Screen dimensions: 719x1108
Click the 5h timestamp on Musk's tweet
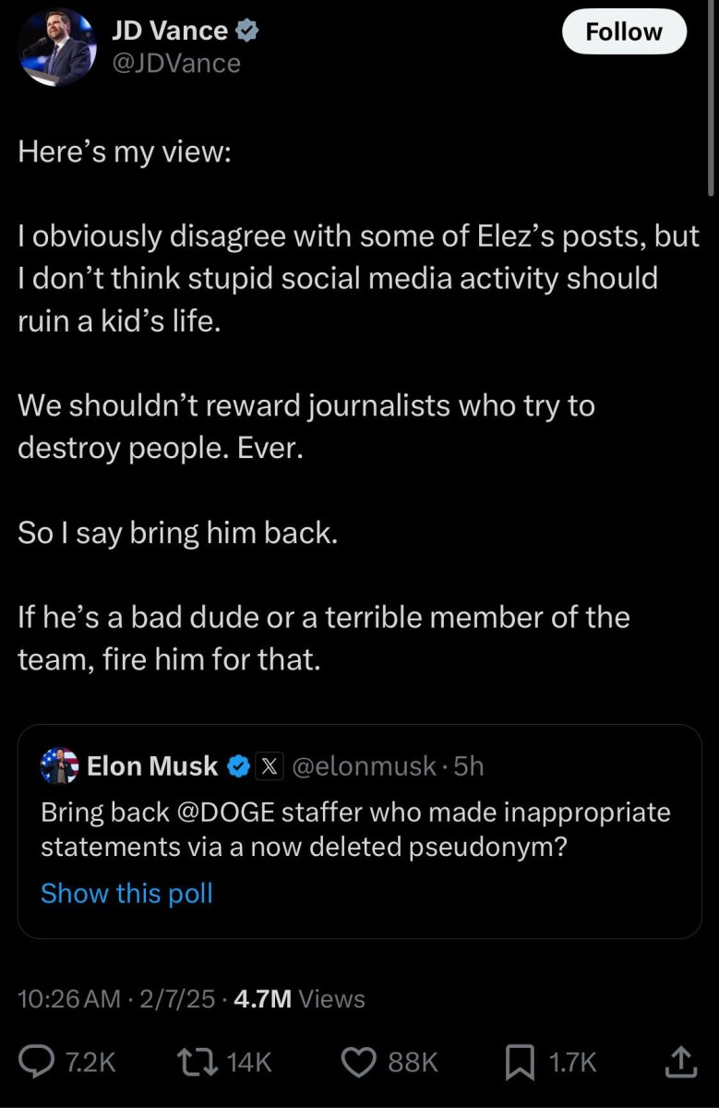point(470,765)
